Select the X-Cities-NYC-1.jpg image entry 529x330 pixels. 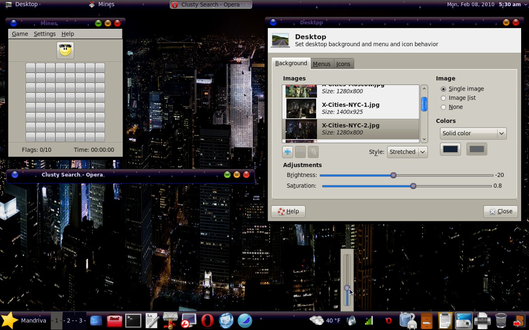350,109
